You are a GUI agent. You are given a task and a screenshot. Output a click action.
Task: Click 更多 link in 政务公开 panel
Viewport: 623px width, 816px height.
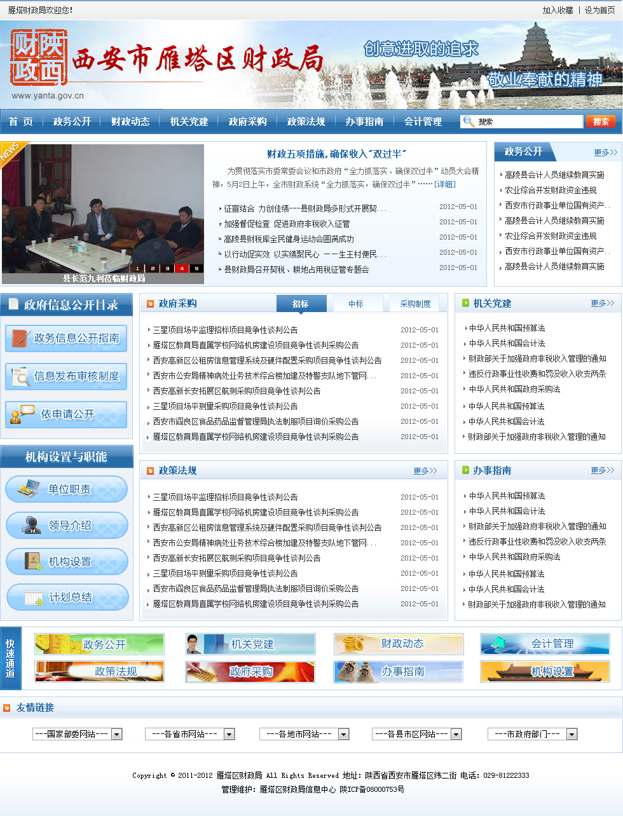tap(605, 153)
